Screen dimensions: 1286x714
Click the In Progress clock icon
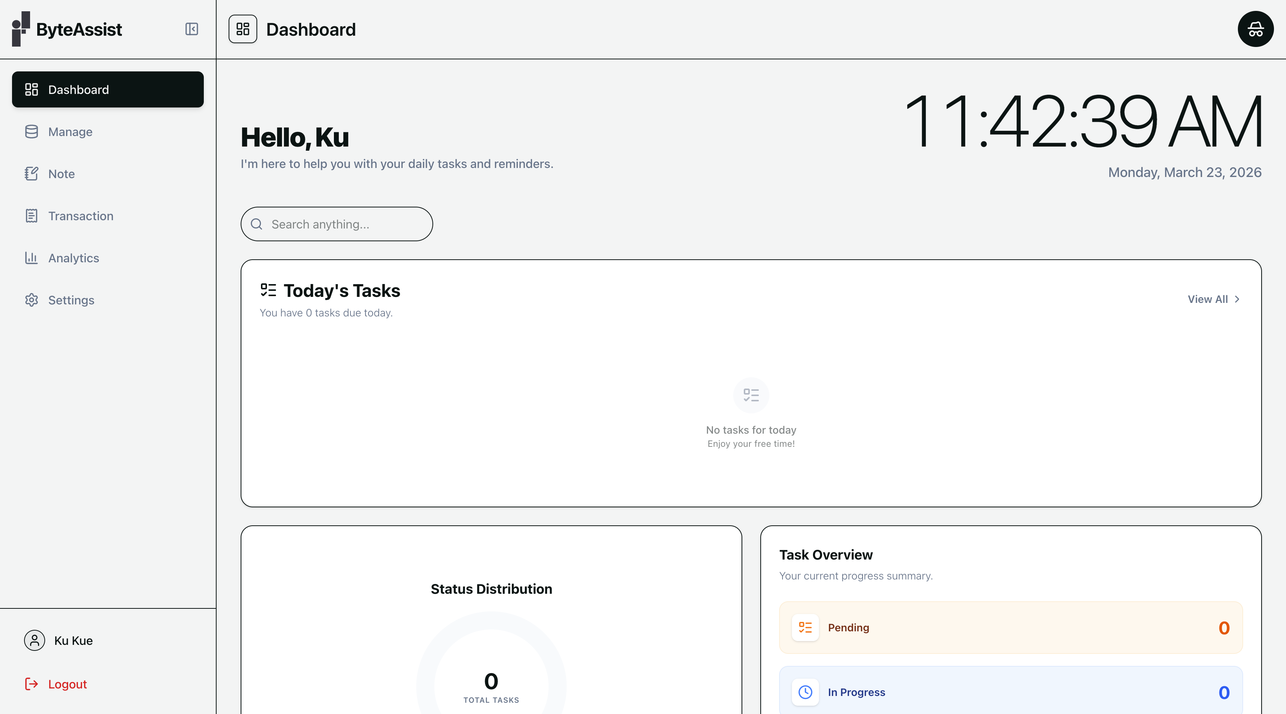tap(805, 692)
